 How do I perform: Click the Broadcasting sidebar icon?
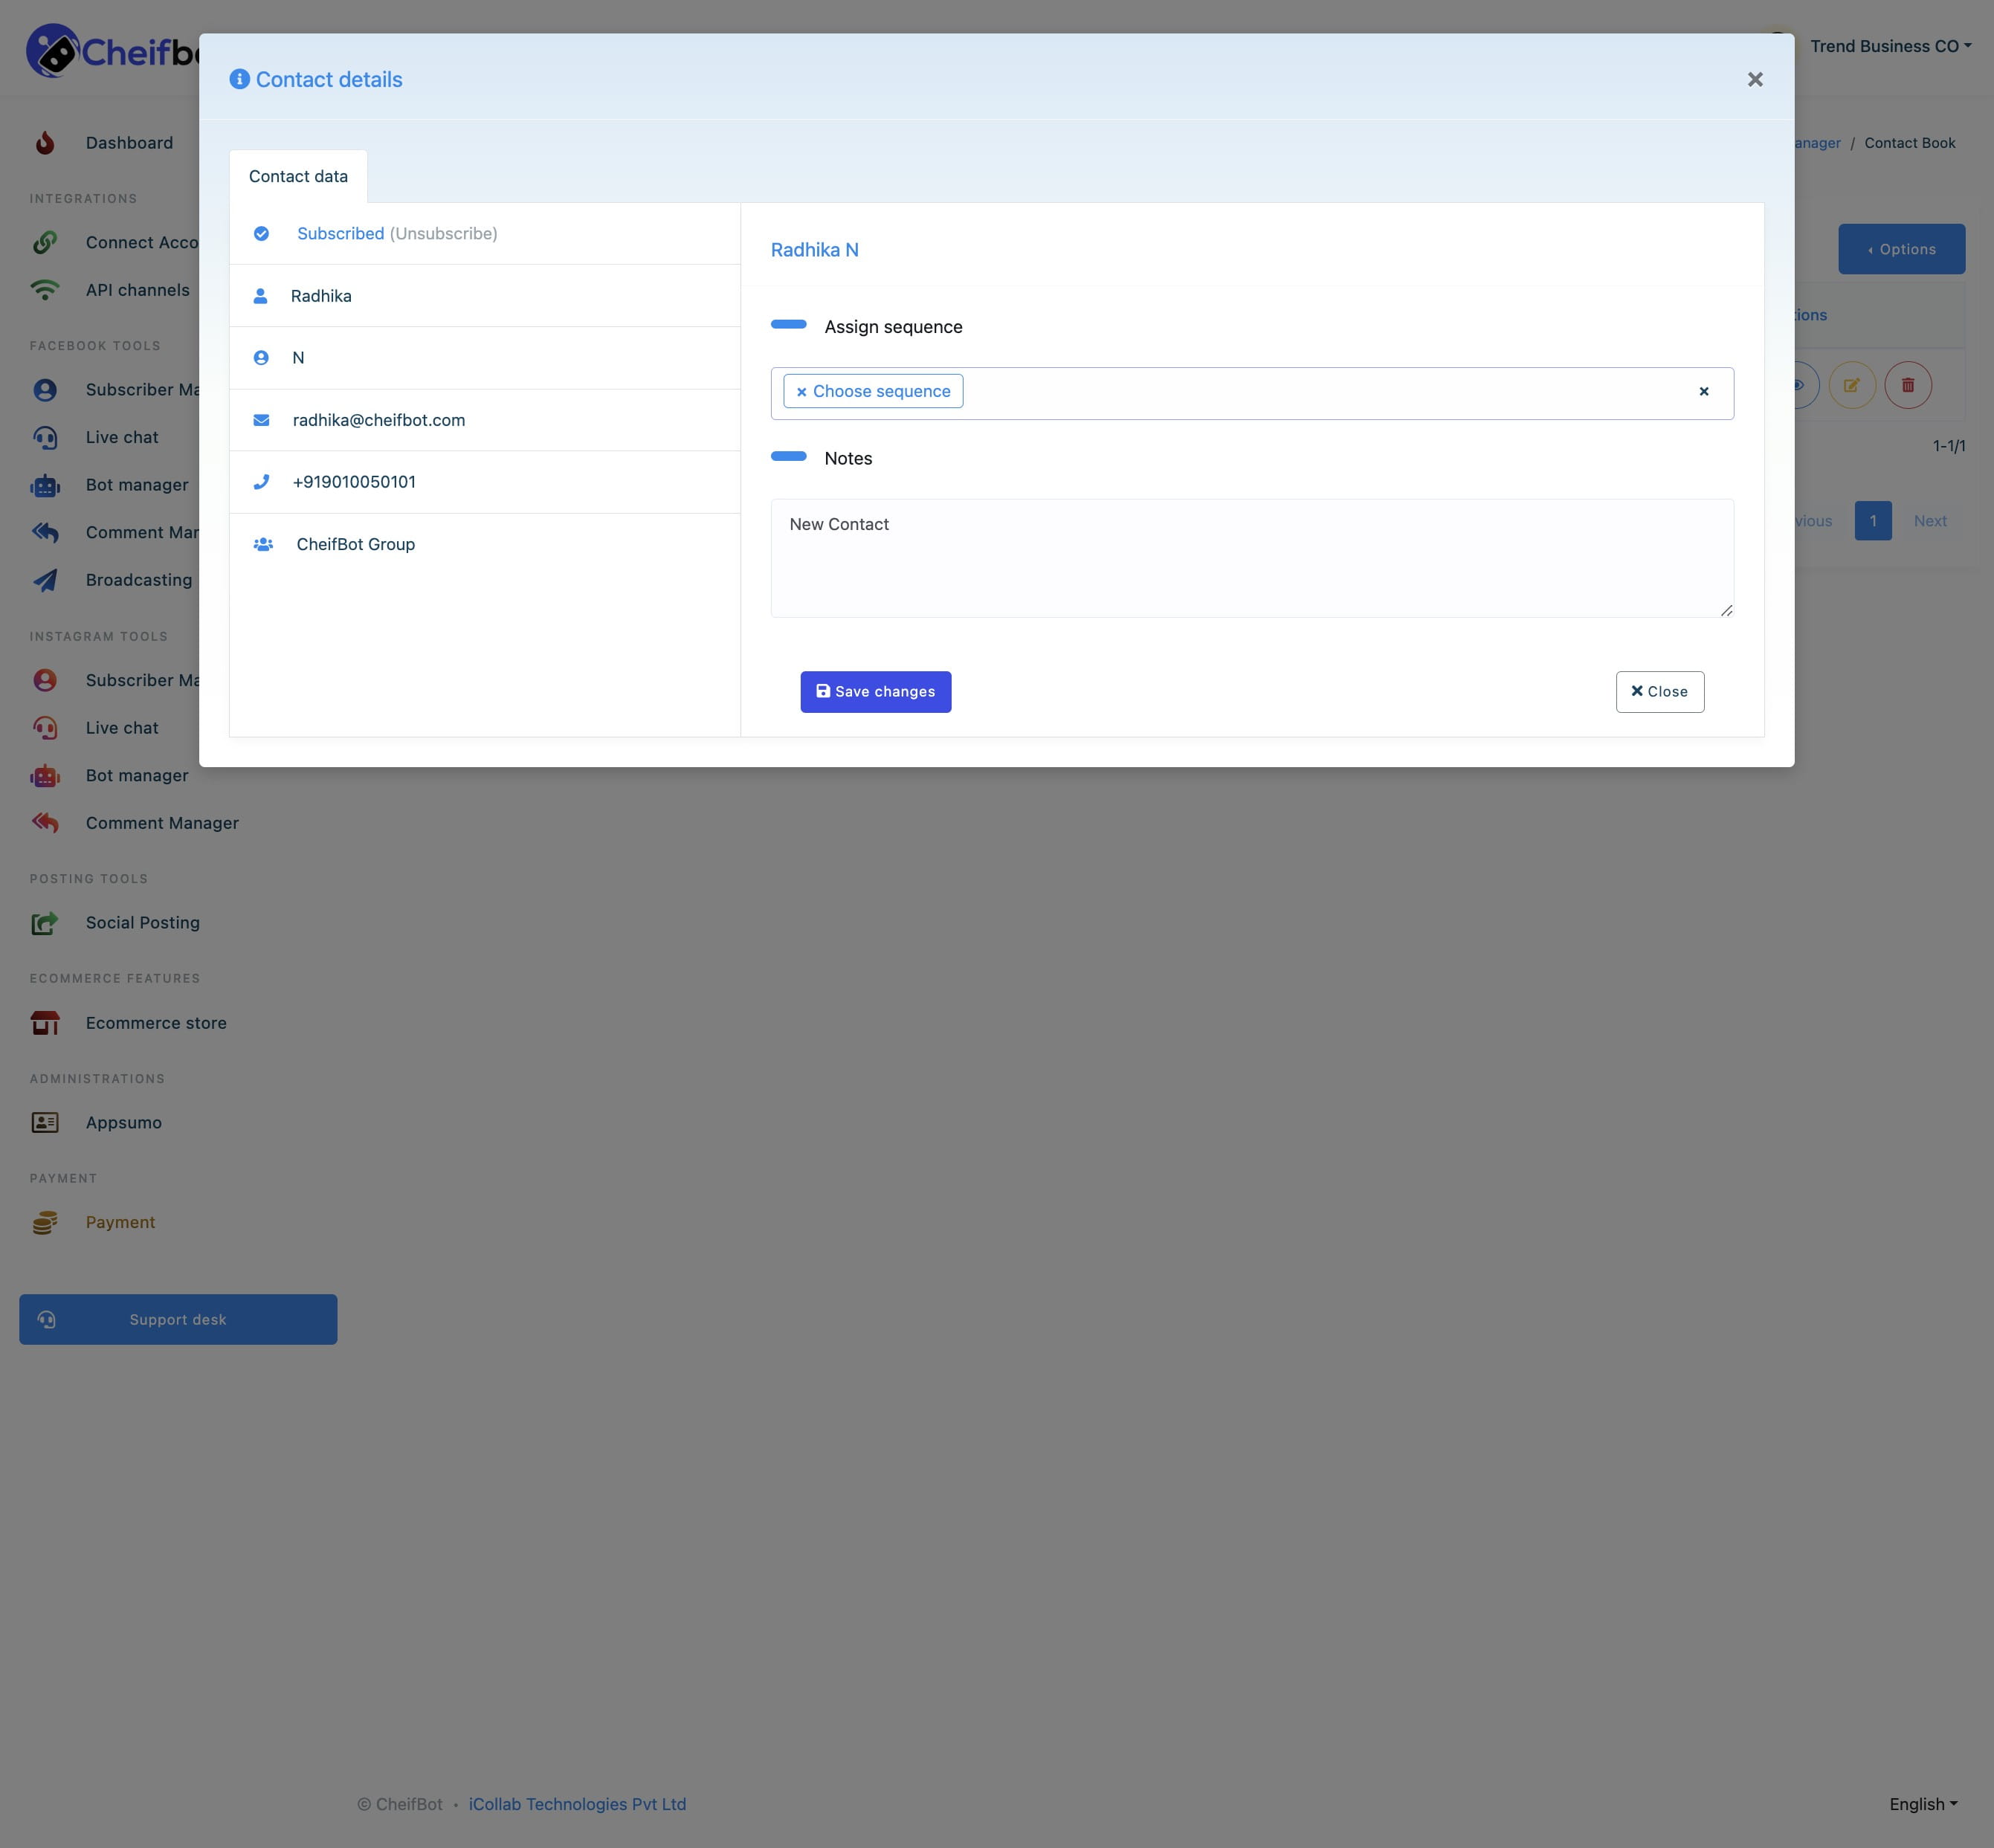47,580
